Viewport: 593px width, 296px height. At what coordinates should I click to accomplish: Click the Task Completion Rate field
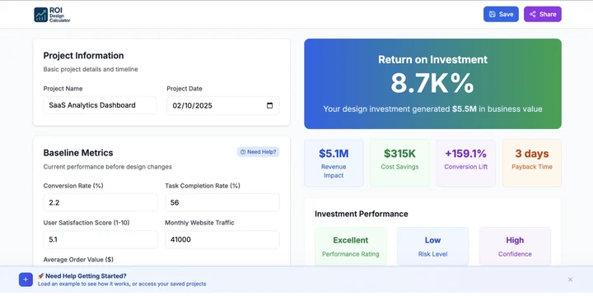click(222, 202)
